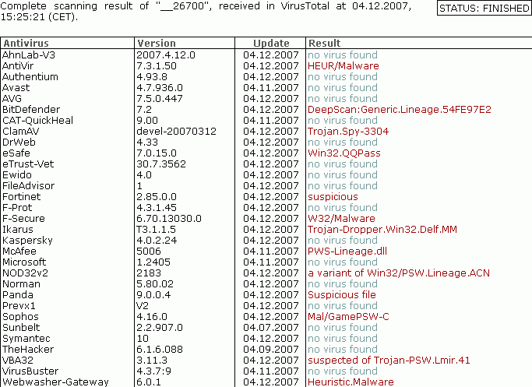Select AntiVir result HEUR/Malware
The height and width of the screenshot is (387, 532).
(x=344, y=66)
